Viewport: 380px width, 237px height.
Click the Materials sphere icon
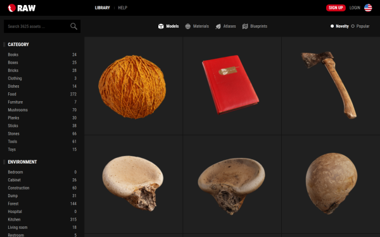188,26
